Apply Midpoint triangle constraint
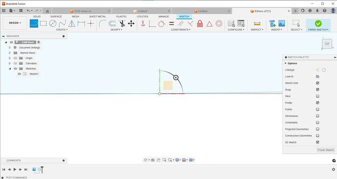 tap(210, 23)
